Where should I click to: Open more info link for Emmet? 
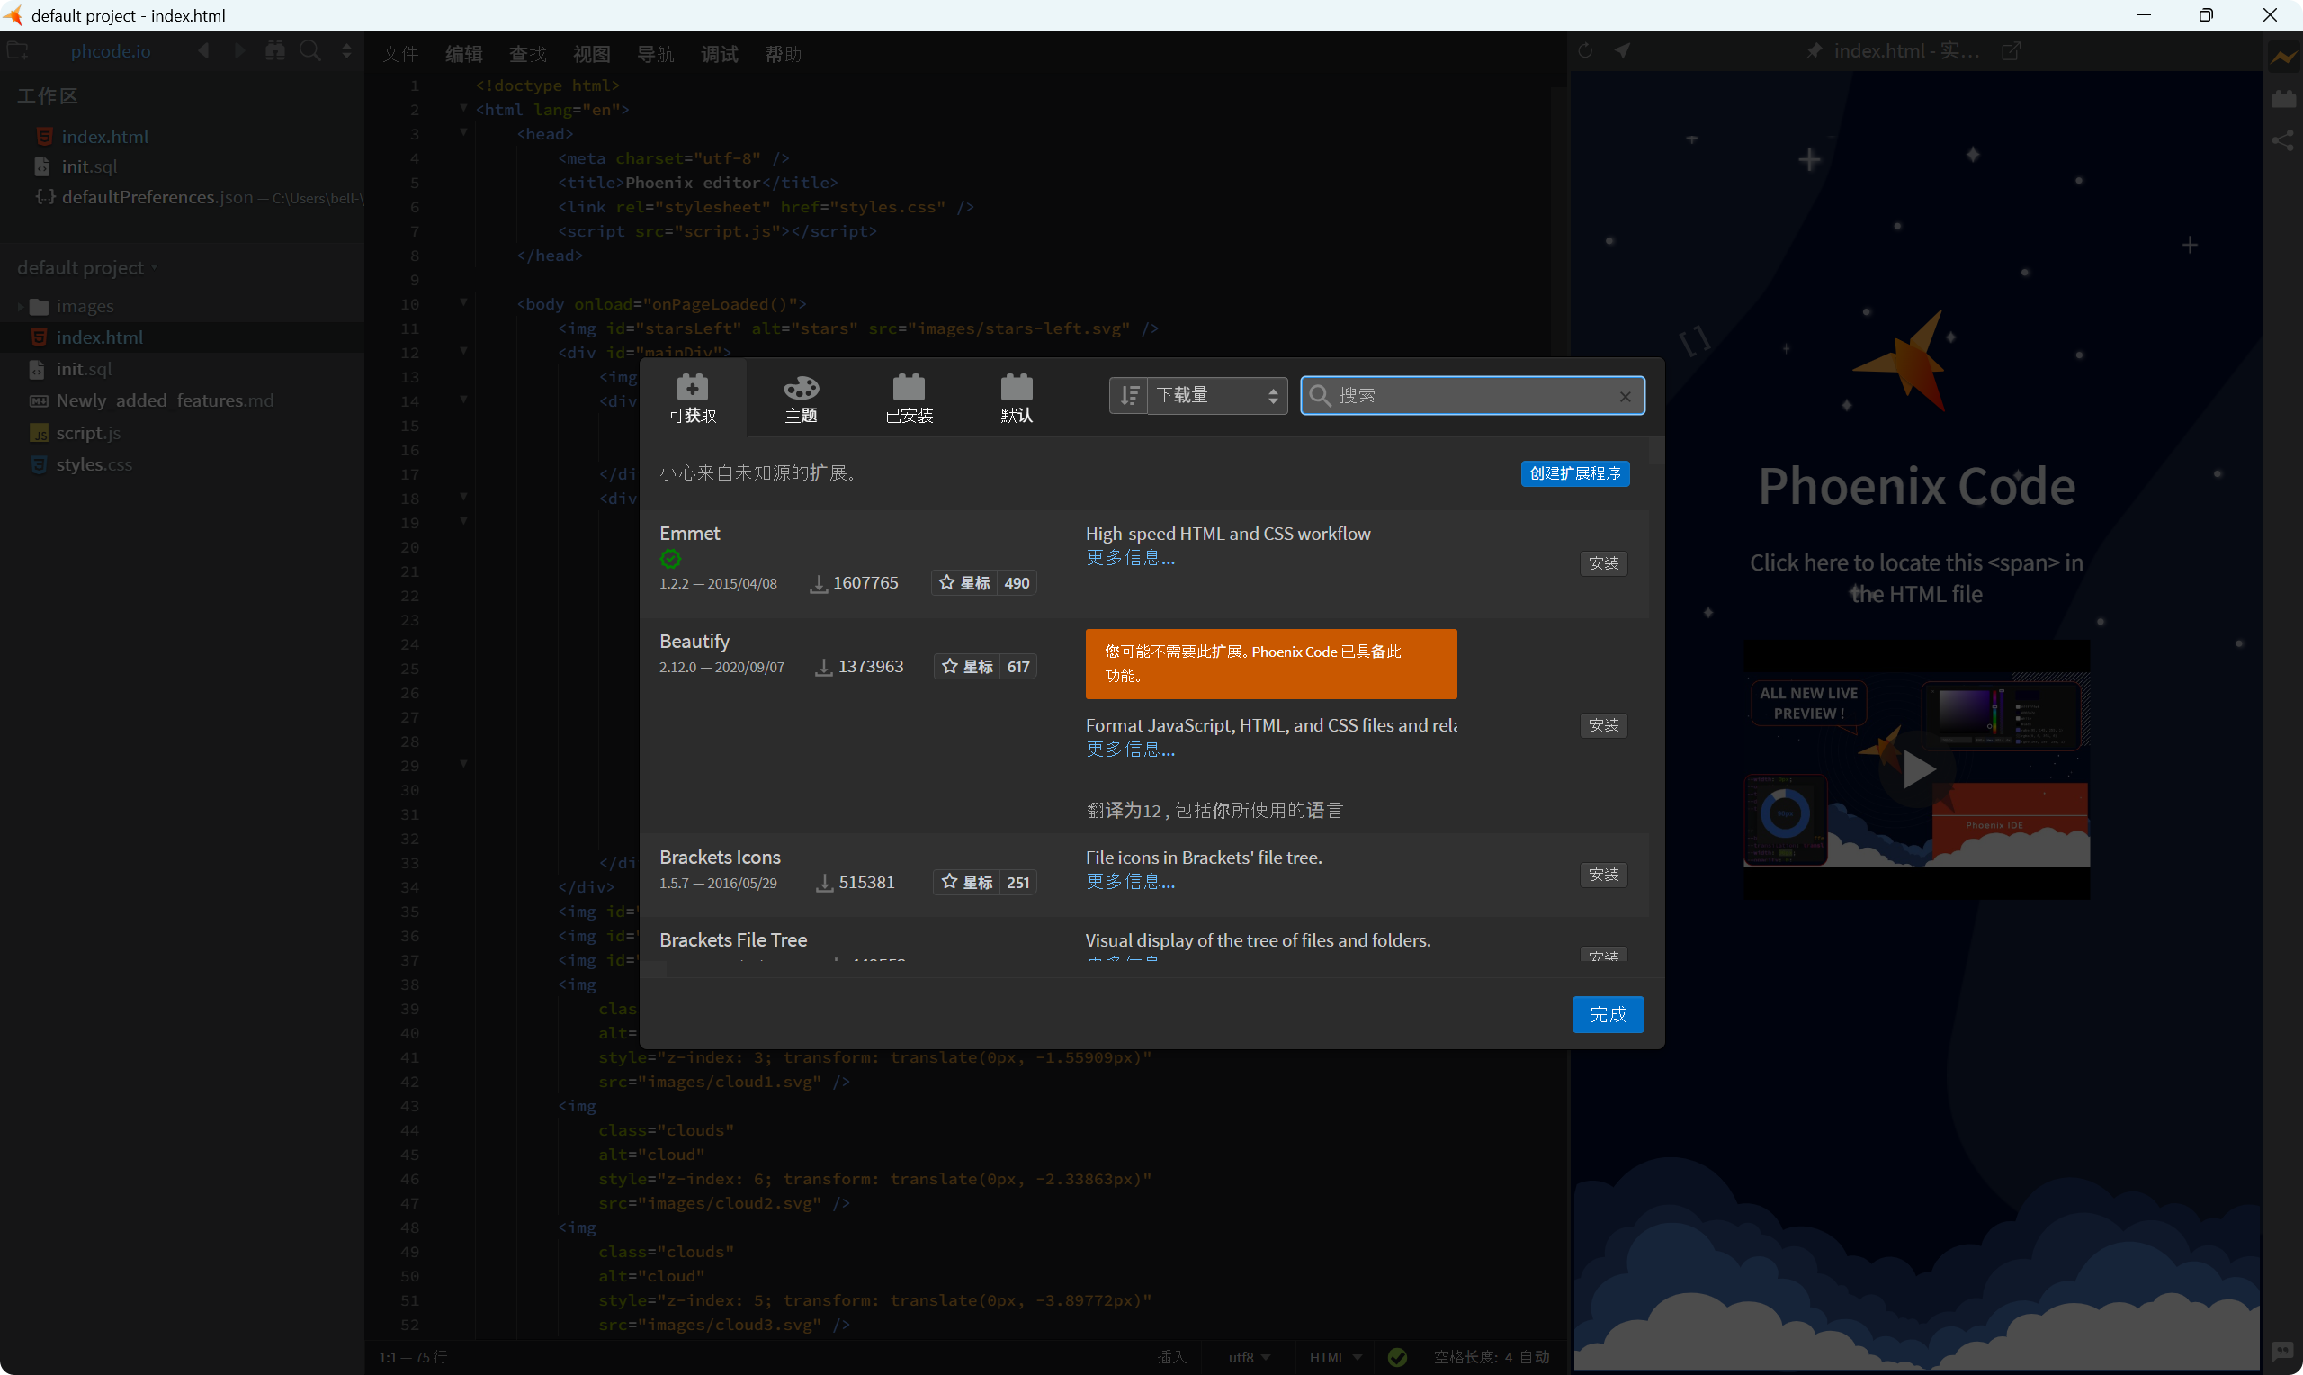pyautogui.click(x=1130, y=558)
